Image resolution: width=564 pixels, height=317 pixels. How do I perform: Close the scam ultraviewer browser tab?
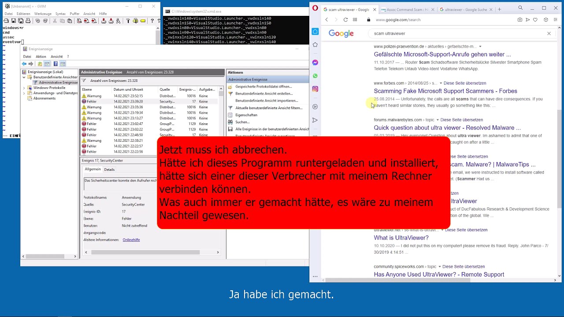[x=375, y=9]
